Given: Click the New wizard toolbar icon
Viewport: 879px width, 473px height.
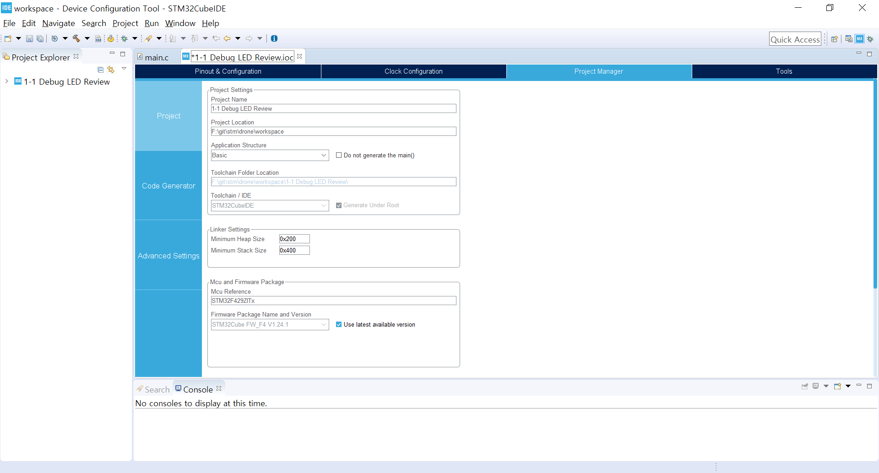Looking at the screenshot, I should [x=8, y=38].
